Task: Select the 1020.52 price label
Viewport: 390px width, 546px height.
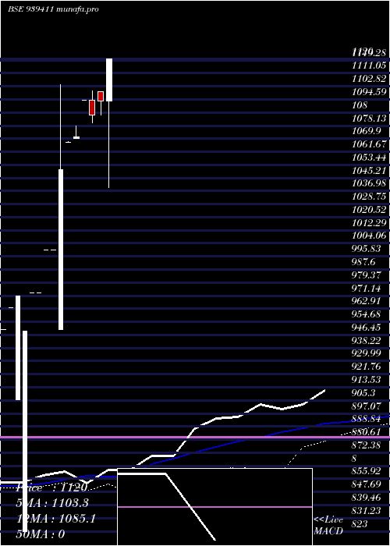Action: [x=370, y=210]
